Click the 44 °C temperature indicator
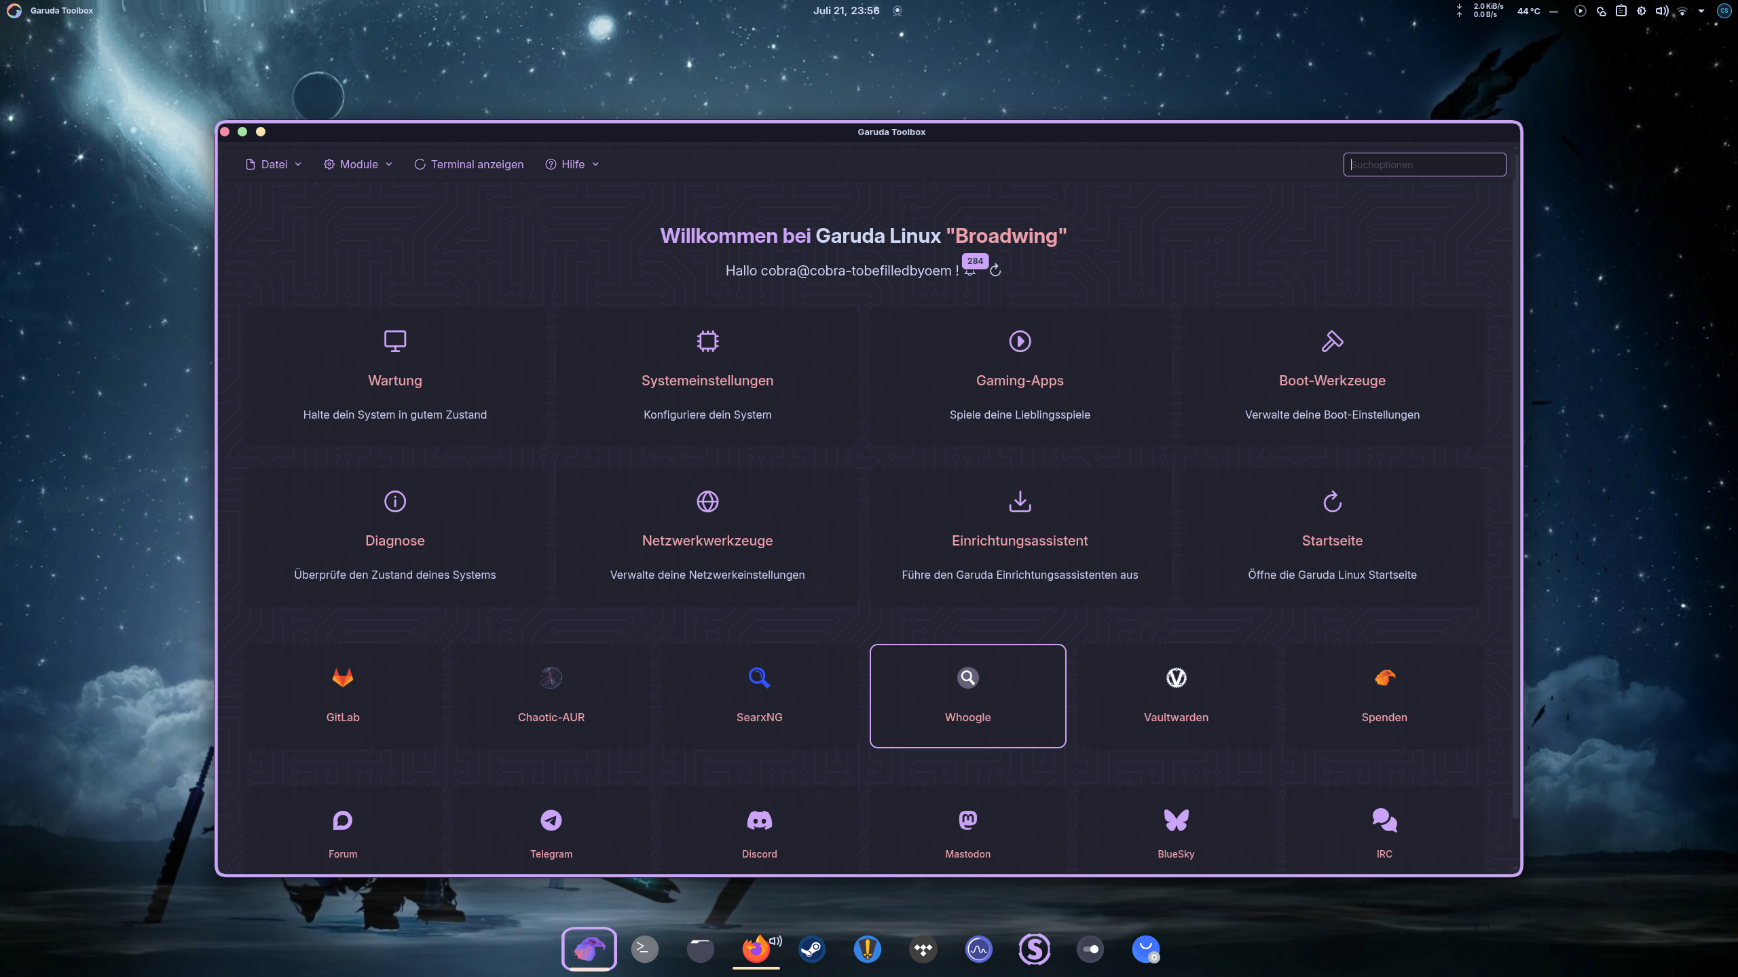 tap(1529, 10)
